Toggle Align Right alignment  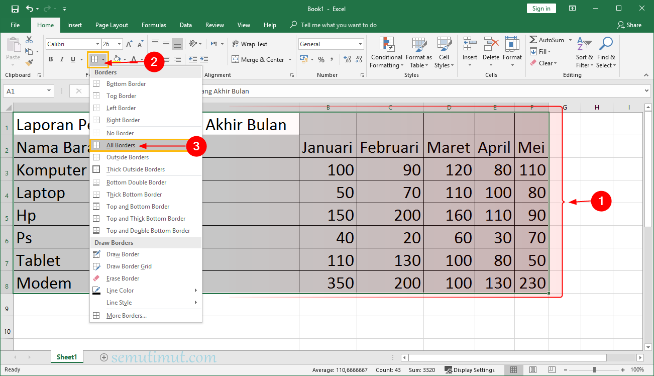point(177,59)
